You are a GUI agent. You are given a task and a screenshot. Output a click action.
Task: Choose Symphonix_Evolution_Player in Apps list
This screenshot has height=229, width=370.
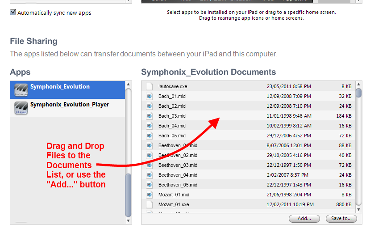pos(69,105)
